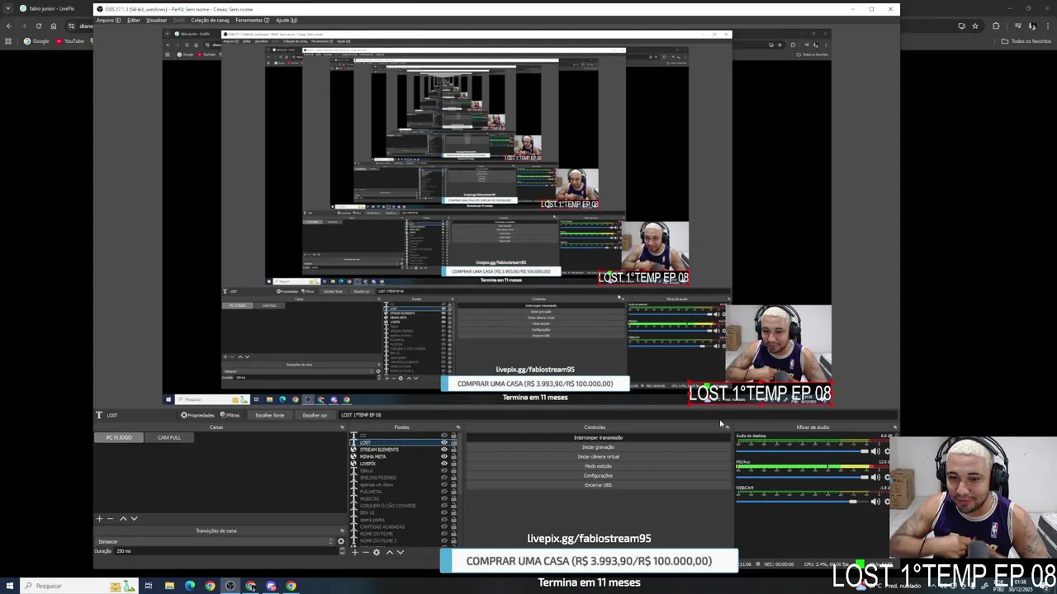Add a new scene with the plus icon in Cenas
The image size is (1057, 594).
coord(99,518)
